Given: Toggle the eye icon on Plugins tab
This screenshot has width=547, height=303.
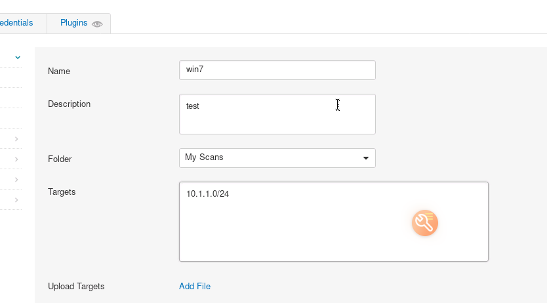Looking at the screenshot, I should pos(97,24).
